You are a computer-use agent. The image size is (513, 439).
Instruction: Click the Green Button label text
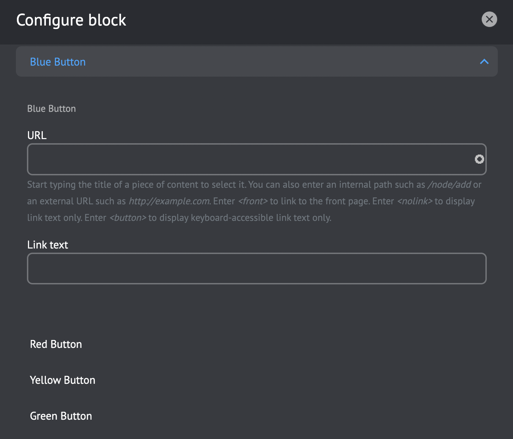pyautogui.click(x=61, y=416)
